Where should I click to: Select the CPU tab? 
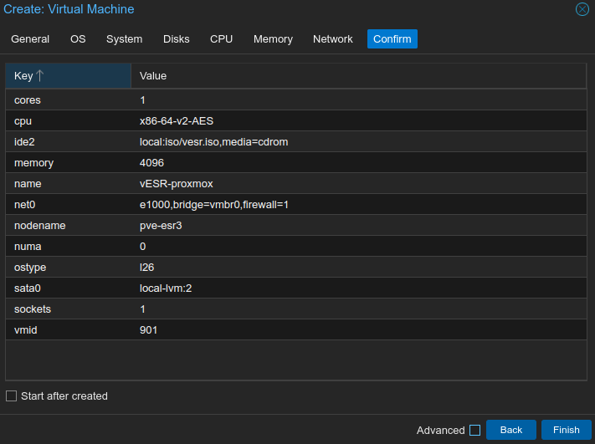(221, 39)
